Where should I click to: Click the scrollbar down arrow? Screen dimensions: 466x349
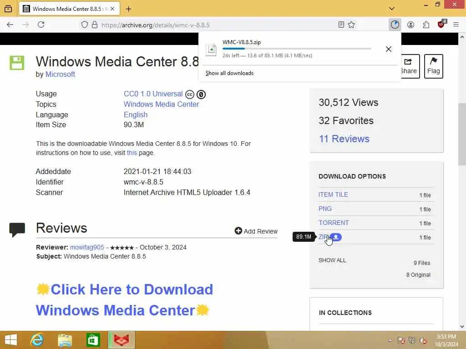462,327
